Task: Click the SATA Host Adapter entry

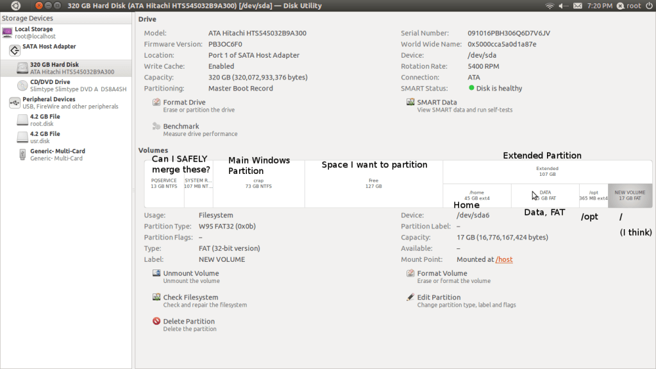Action: [48, 47]
